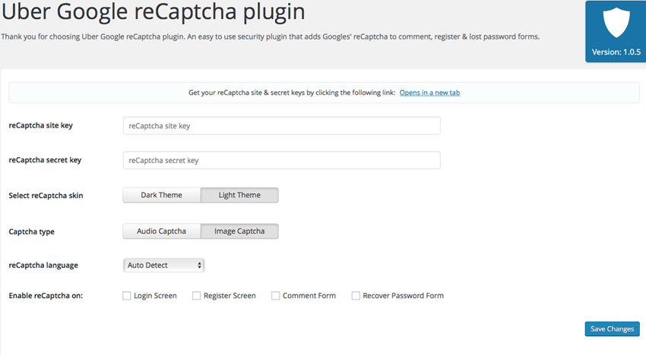This screenshot has width=646, height=355.
Task: Click the 'reCaptcha language' label
Action: (x=43, y=265)
